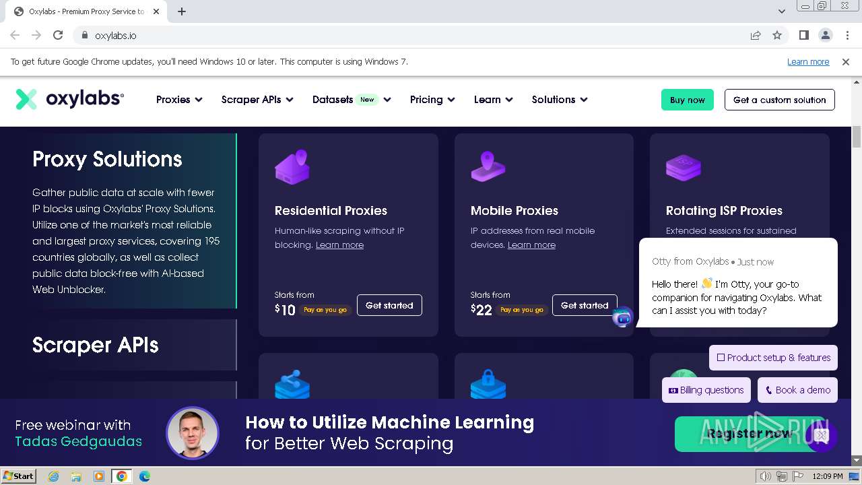Click the Tadas Gedgaudas webinar photo
The height and width of the screenshot is (485, 862).
(193, 433)
